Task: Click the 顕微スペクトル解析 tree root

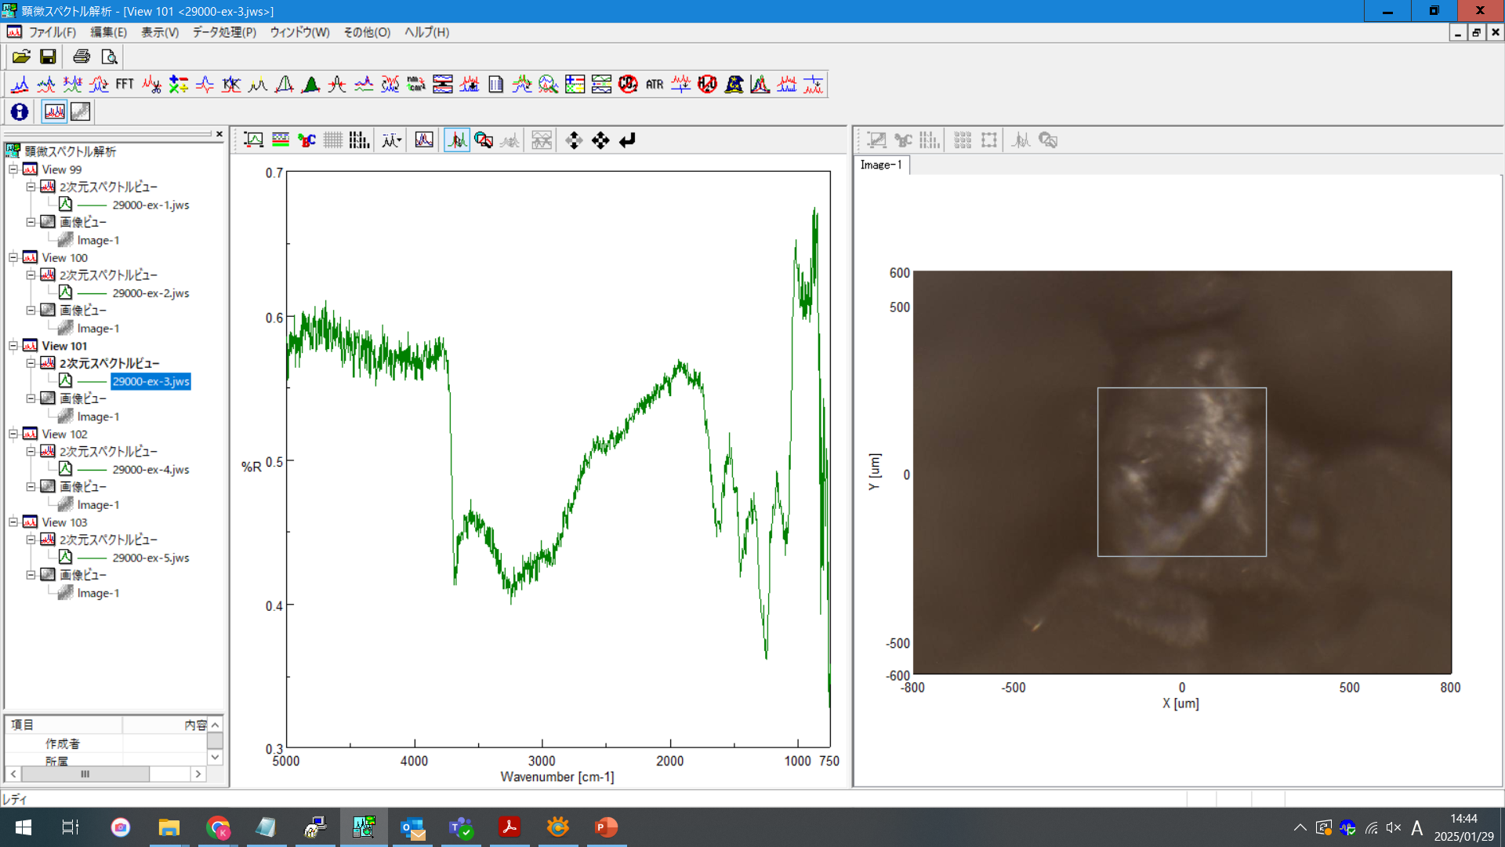Action: [70, 151]
